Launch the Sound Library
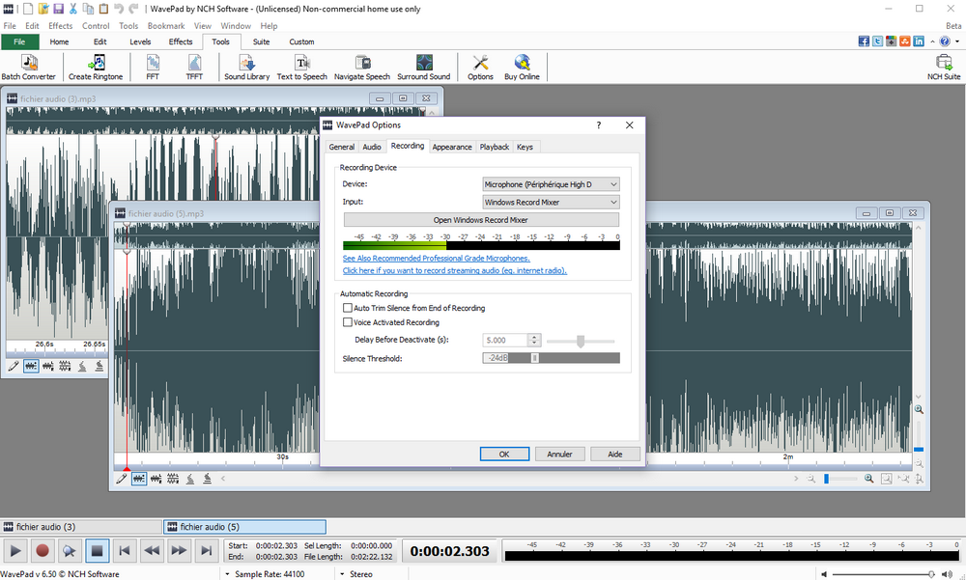Viewport: 966px width, 580px height. tap(246, 67)
